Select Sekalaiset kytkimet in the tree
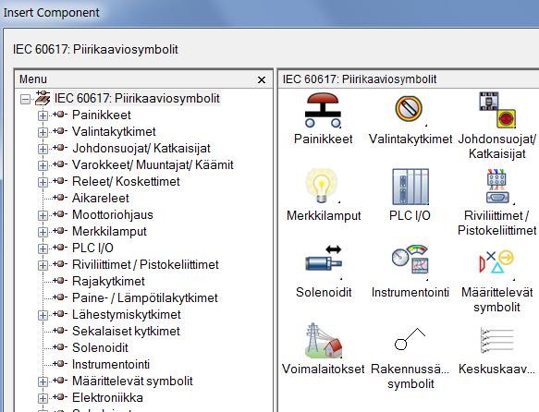539x412 pixels. (126, 332)
